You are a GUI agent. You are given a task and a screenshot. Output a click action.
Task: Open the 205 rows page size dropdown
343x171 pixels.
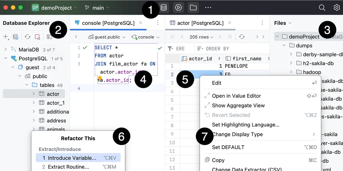pyautogui.click(x=202, y=37)
